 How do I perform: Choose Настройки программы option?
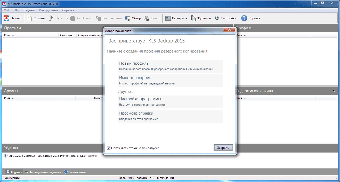(x=170, y=102)
